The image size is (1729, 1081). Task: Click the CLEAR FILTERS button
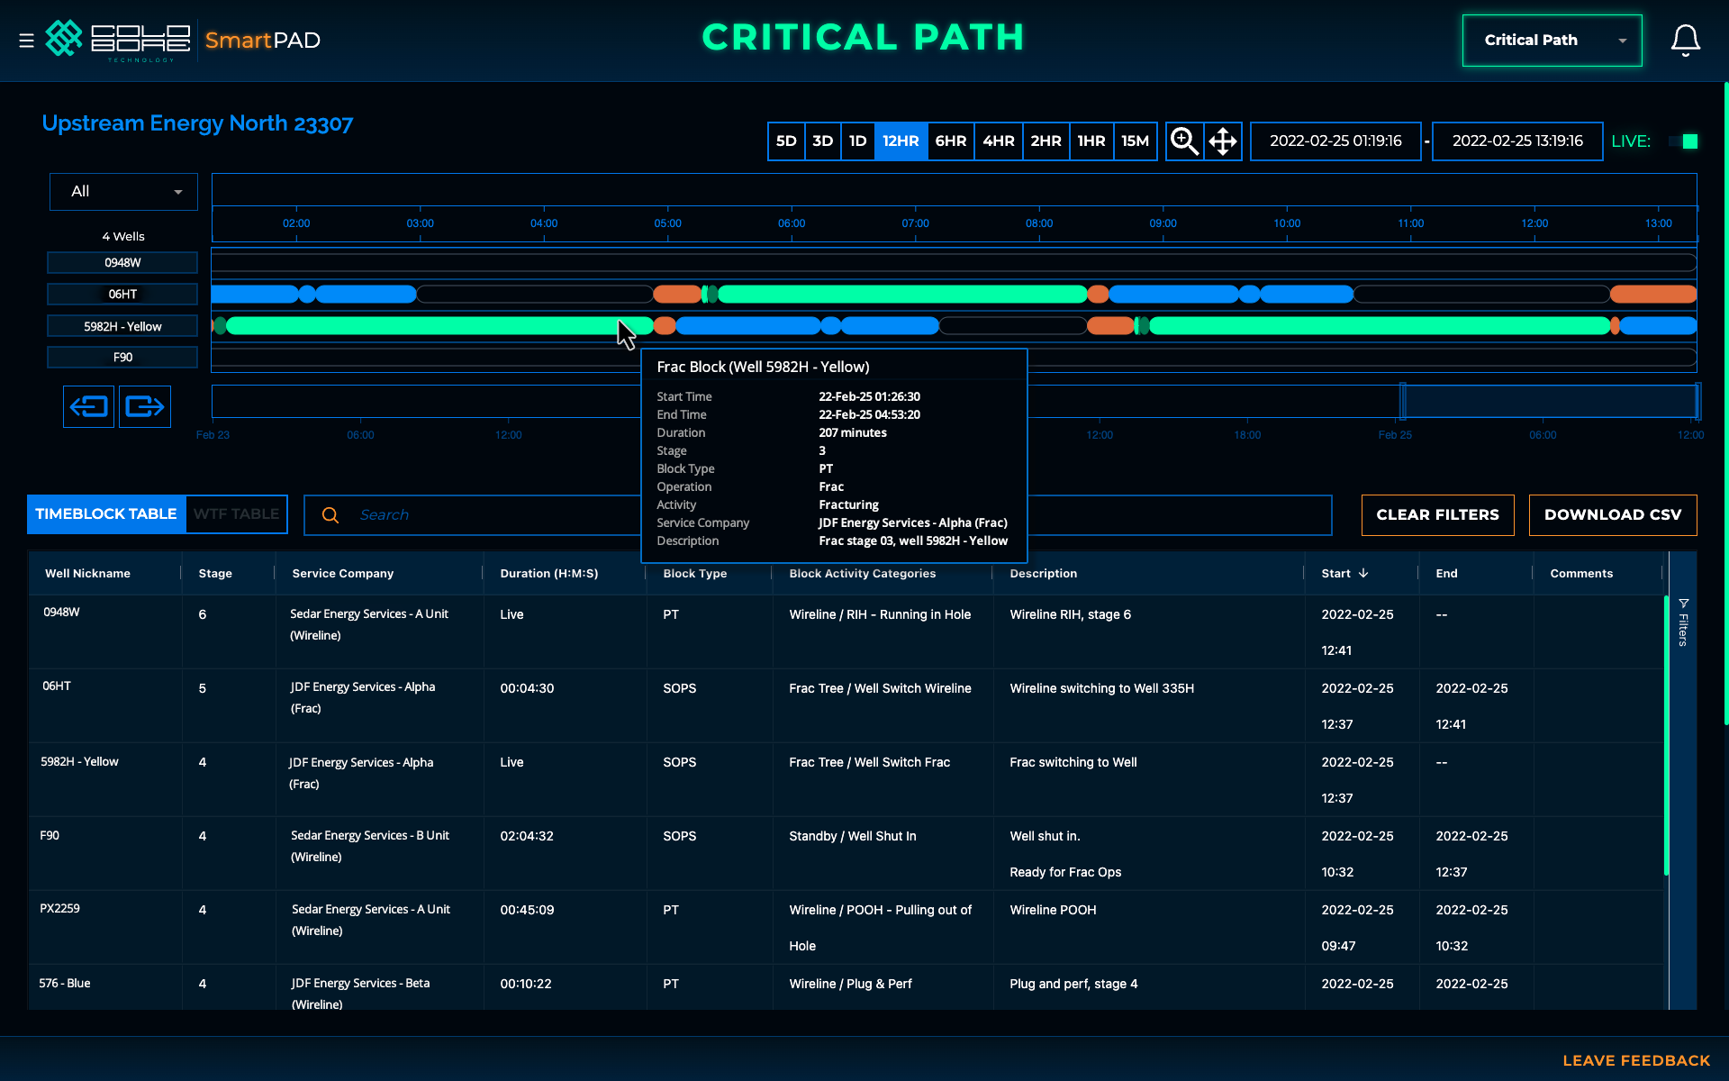tap(1437, 515)
